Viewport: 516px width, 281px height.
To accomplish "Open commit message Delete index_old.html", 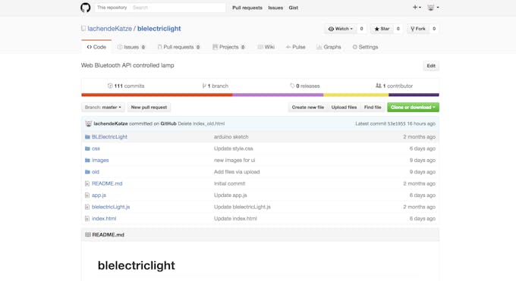I will click(201, 123).
